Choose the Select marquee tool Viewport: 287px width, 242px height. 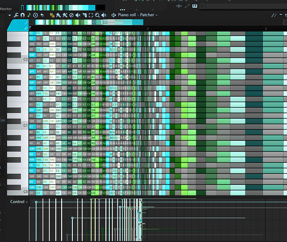click(x=91, y=15)
